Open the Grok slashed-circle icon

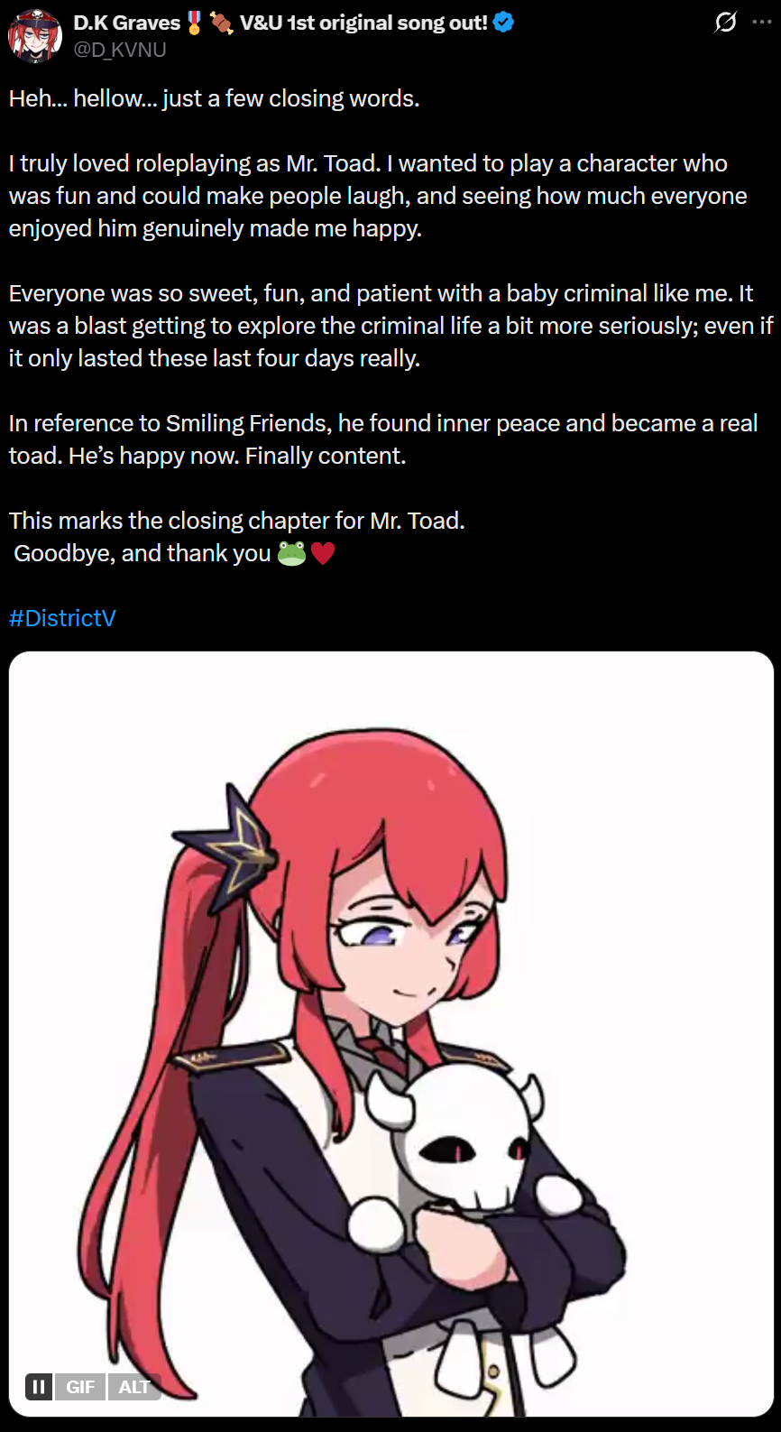[726, 22]
